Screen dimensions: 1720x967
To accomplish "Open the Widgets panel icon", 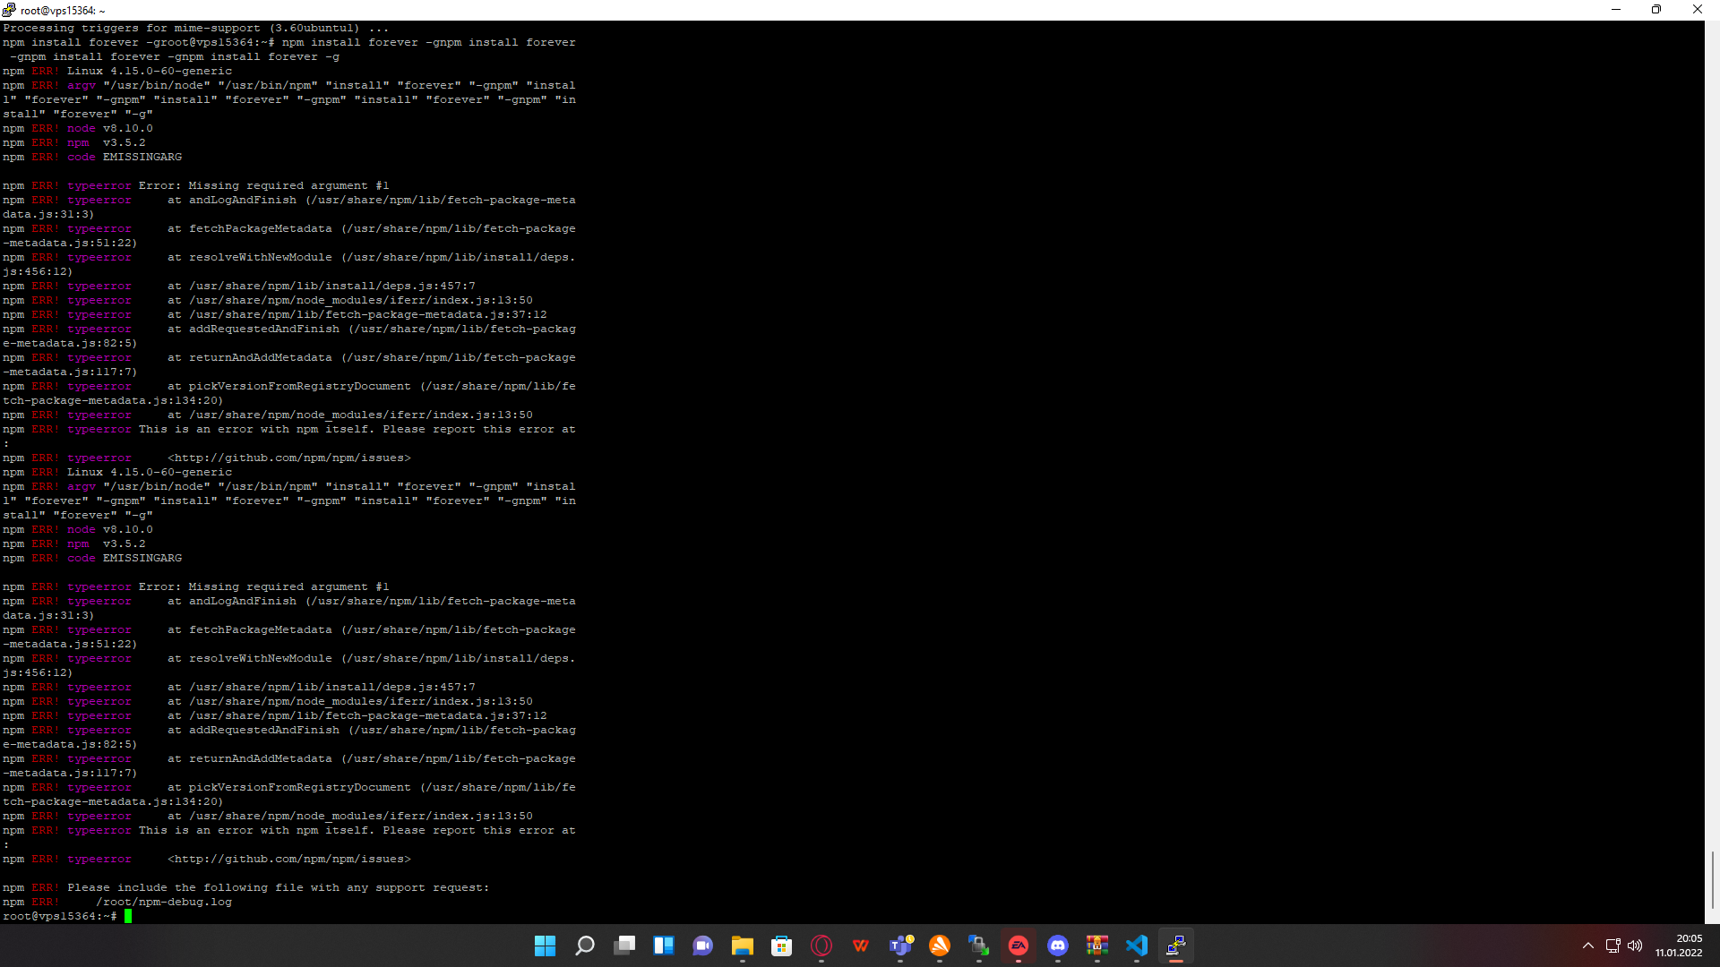I will coord(664,946).
